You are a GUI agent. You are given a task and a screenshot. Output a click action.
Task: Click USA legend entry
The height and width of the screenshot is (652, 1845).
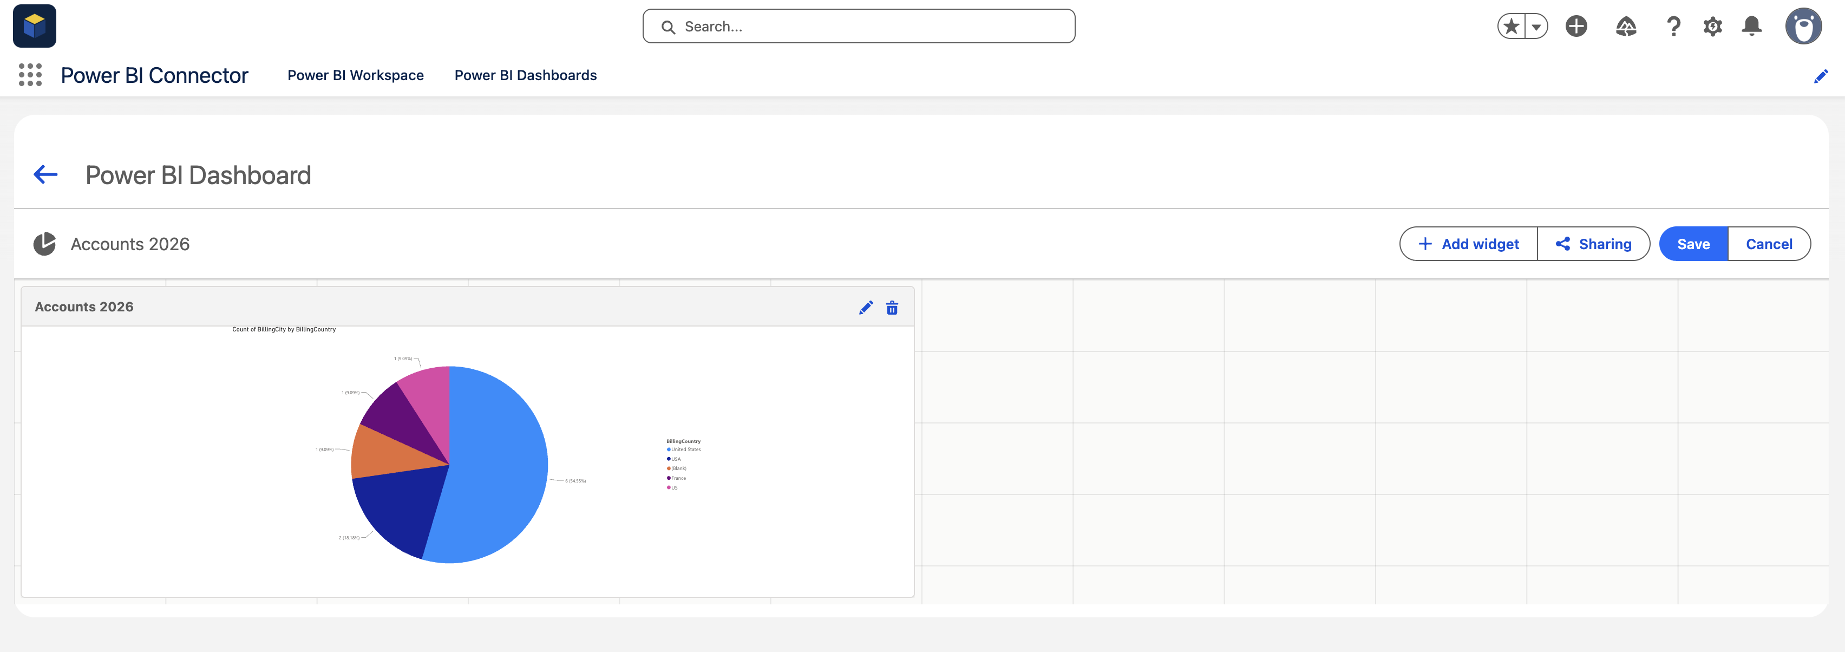(x=673, y=459)
